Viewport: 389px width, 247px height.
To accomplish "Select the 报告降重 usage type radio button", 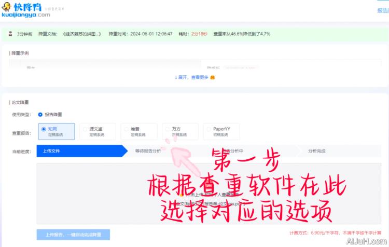I will [x=40, y=115].
